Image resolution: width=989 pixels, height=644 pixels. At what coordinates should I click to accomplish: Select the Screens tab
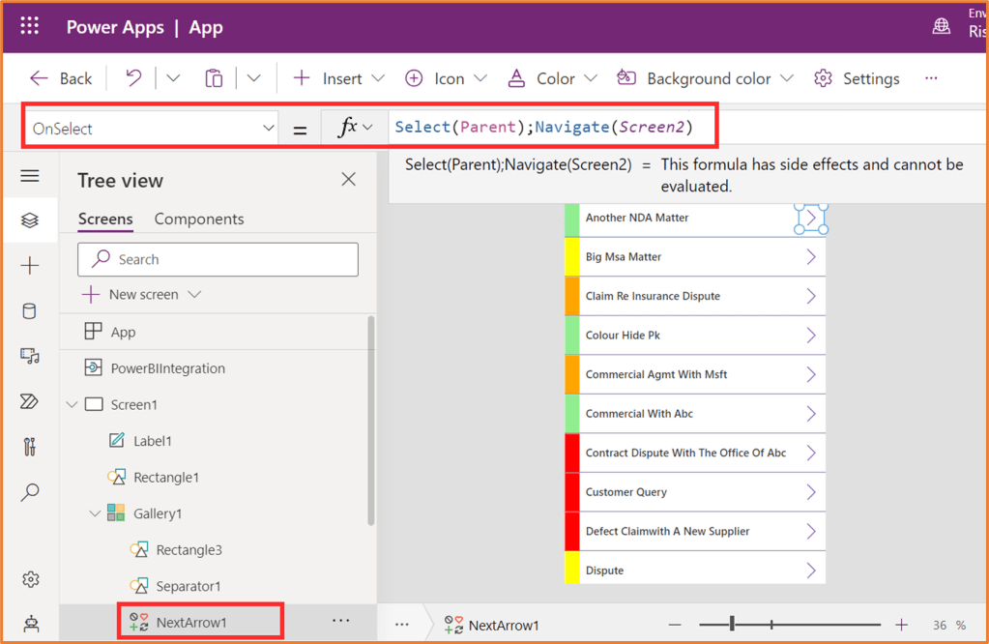[105, 220]
